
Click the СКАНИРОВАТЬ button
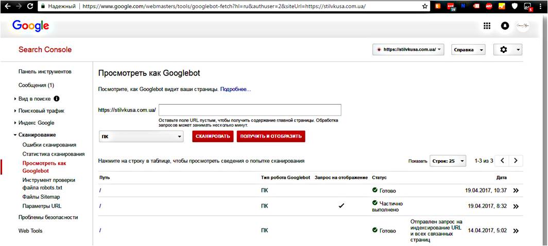click(x=213, y=136)
